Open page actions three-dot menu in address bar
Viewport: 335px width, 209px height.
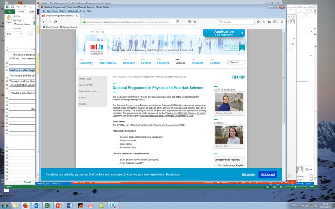pyautogui.click(x=185, y=22)
